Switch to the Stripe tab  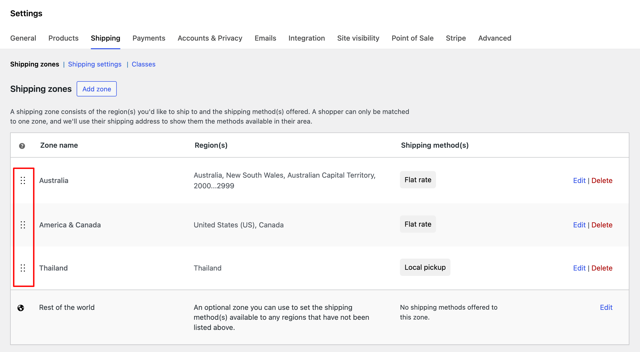point(456,38)
